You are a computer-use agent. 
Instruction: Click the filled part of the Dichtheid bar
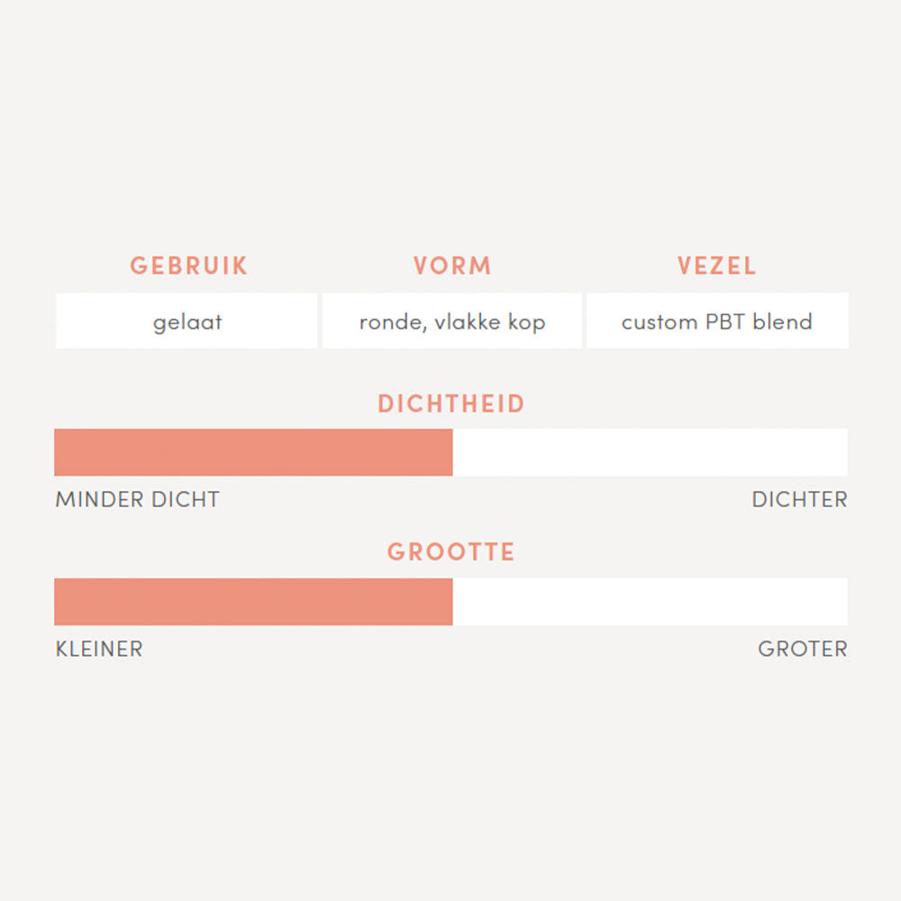pos(253,452)
